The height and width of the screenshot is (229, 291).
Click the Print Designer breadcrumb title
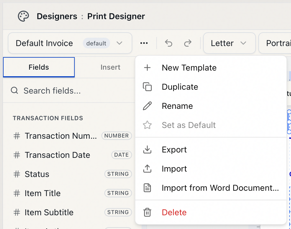click(x=116, y=16)
